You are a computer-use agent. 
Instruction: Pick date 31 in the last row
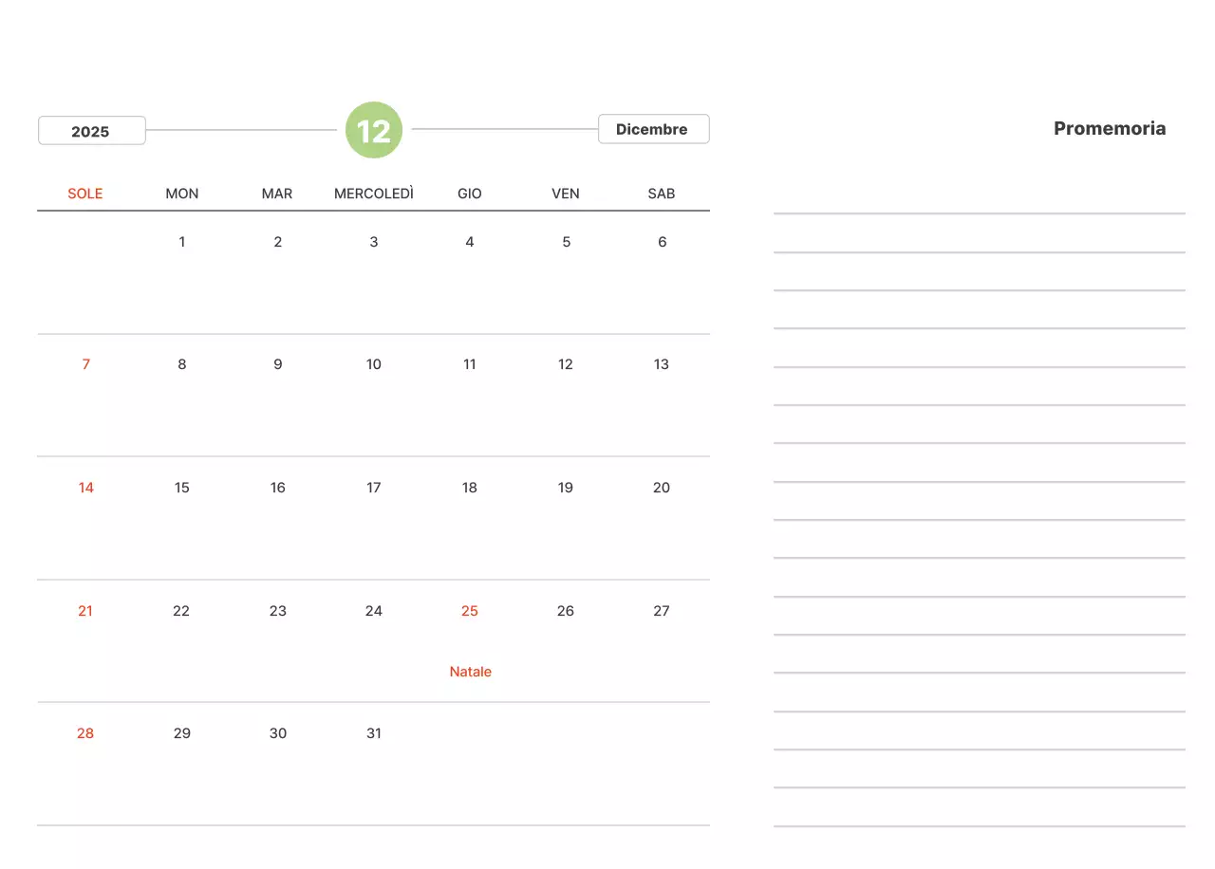[x=374, y=733]
